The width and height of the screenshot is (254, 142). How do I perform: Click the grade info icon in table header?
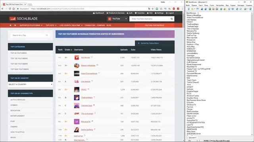71,50
